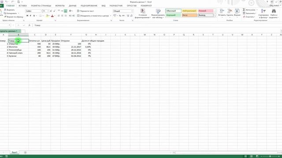Screen dimensions: 282x158
Task: Open Общий number format dropdown
Action: (132, 11)
